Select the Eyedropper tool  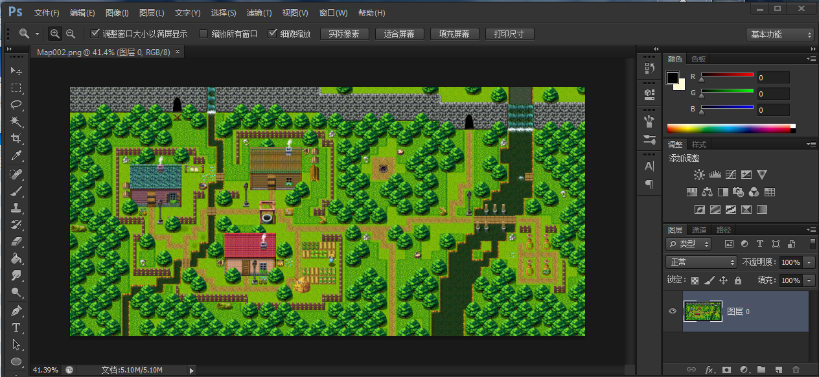17,155
